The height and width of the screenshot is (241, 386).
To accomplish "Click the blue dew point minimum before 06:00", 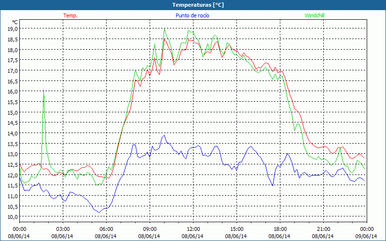I will (99, 213).
